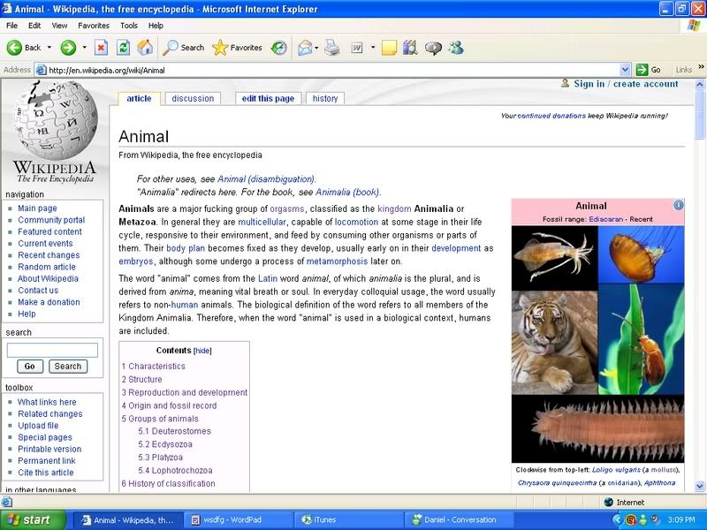Expand the Back button dropdown arrow

pyautogui.click(x=50, y=49)
